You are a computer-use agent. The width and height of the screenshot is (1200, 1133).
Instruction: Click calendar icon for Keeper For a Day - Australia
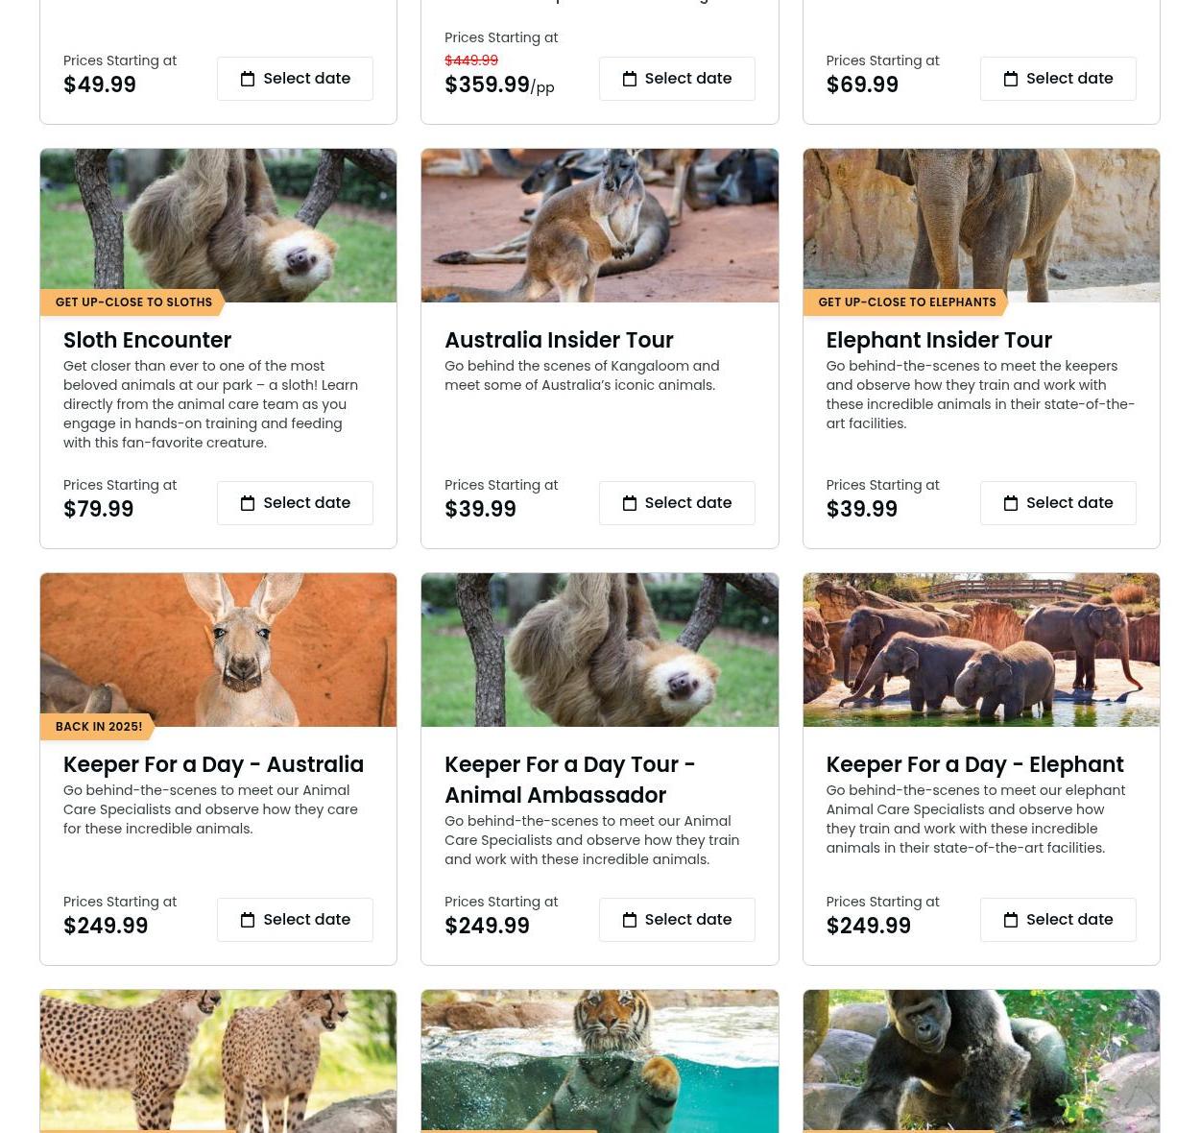point(248,920)
